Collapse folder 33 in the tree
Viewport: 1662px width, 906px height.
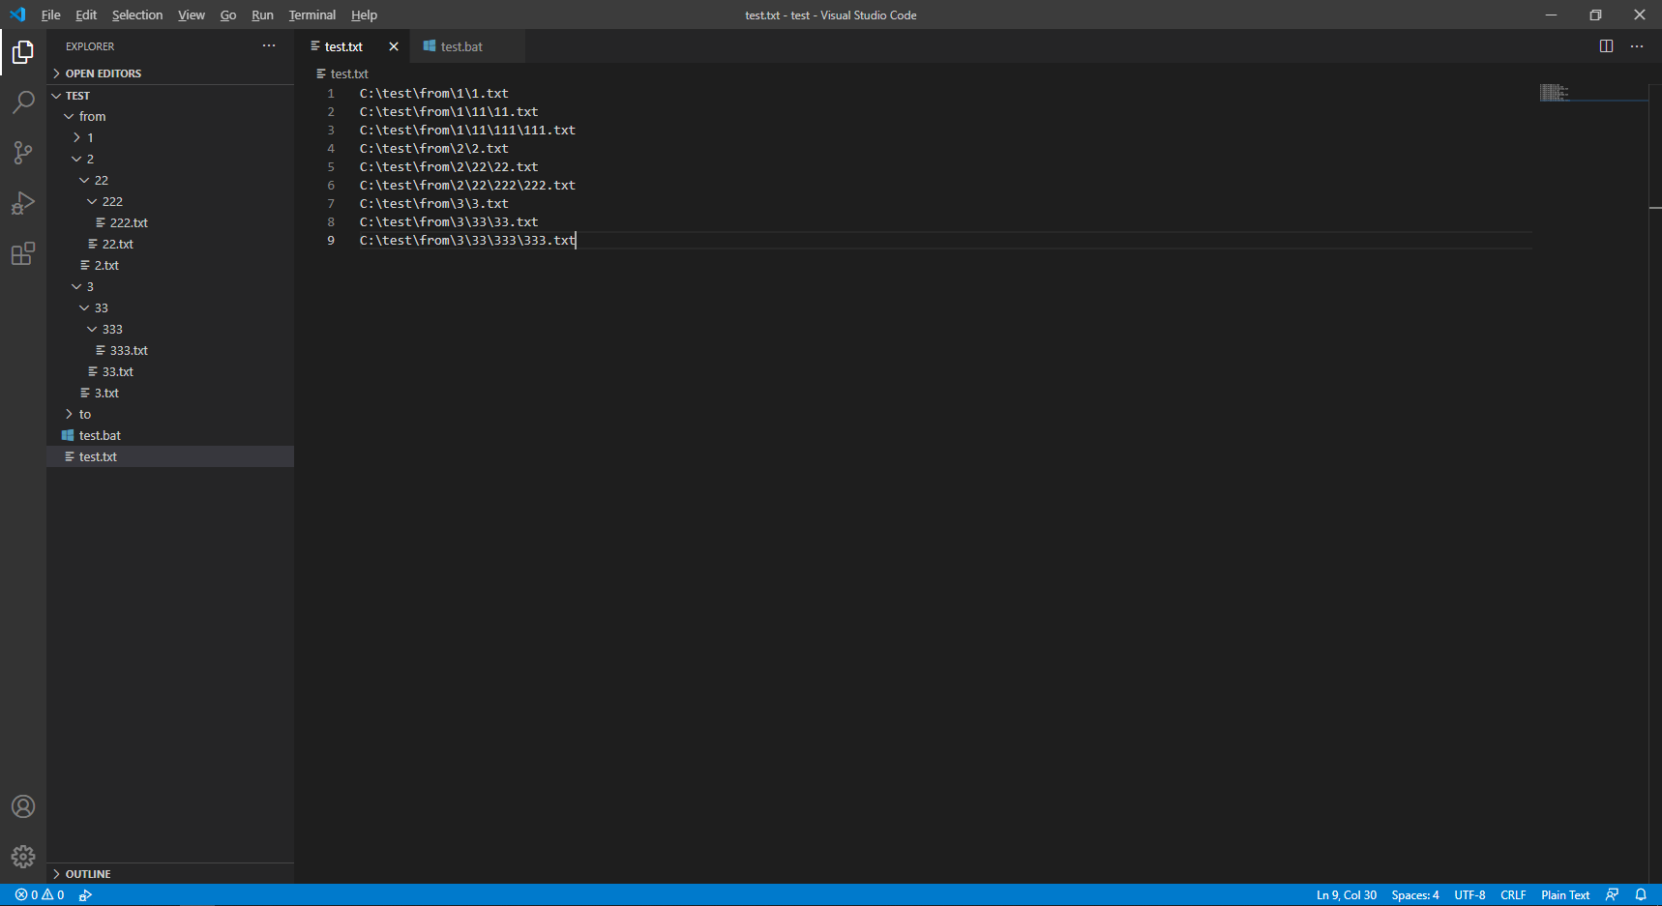click(84, 307)
